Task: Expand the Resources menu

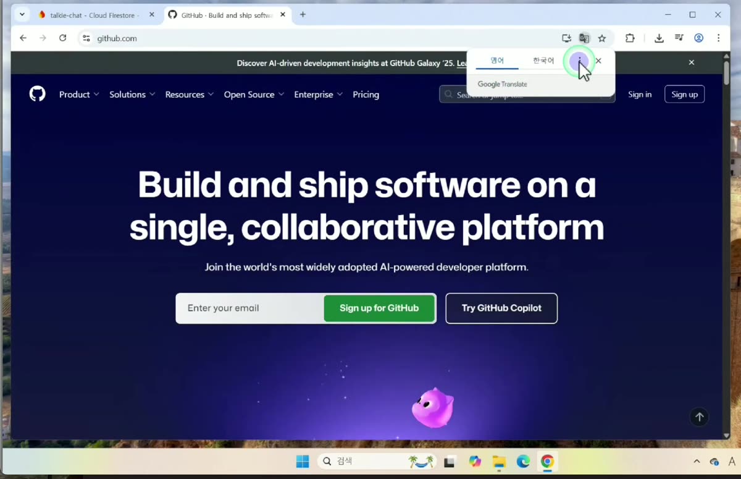Action: [x=190, y=95]
